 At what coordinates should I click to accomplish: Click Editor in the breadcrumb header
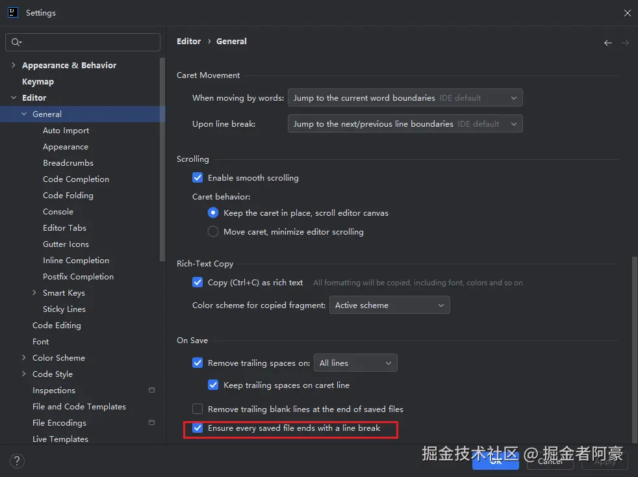(x=188, y=41)
